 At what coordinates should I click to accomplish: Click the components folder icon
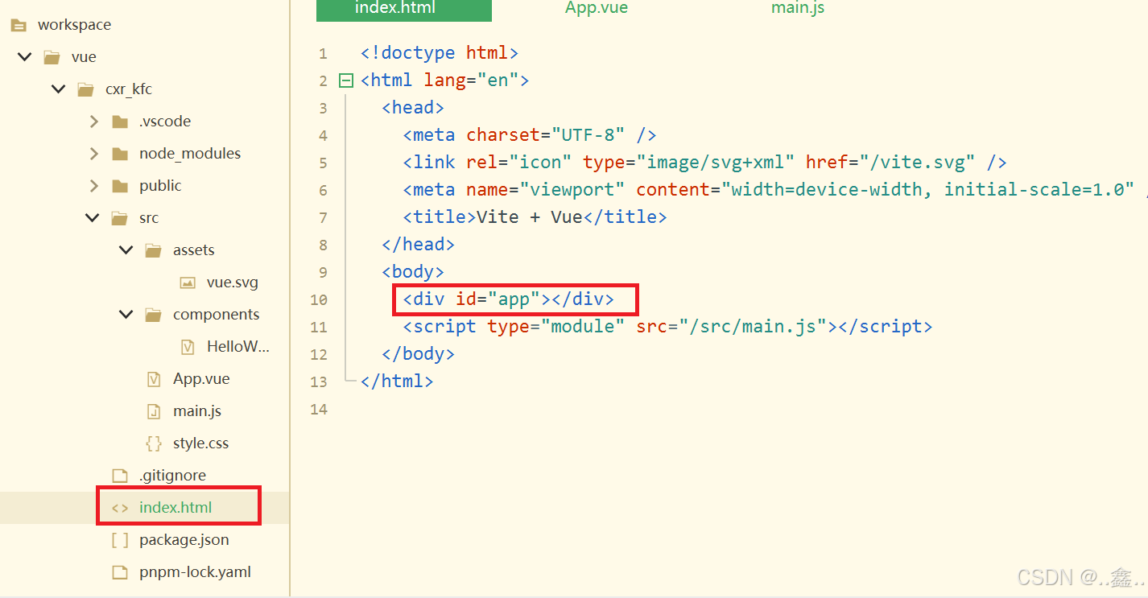click(x=153, y=315)
